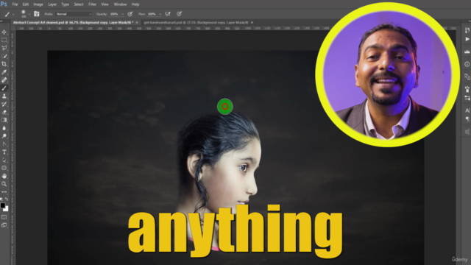This screenshot has width=471, height=265.
Task: Click the foreground color swatch
Action: click(3, 205)
